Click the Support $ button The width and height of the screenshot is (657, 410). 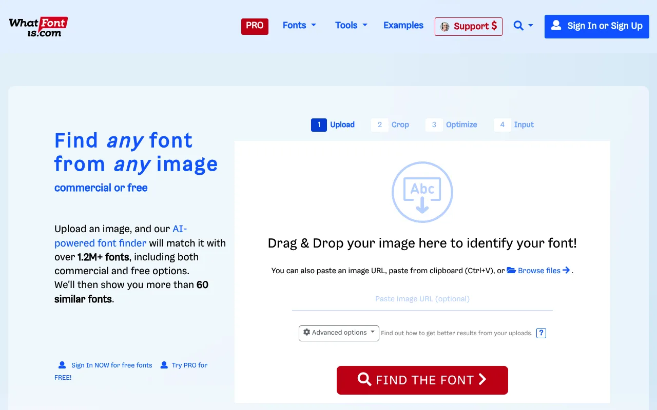pos(469,27)
